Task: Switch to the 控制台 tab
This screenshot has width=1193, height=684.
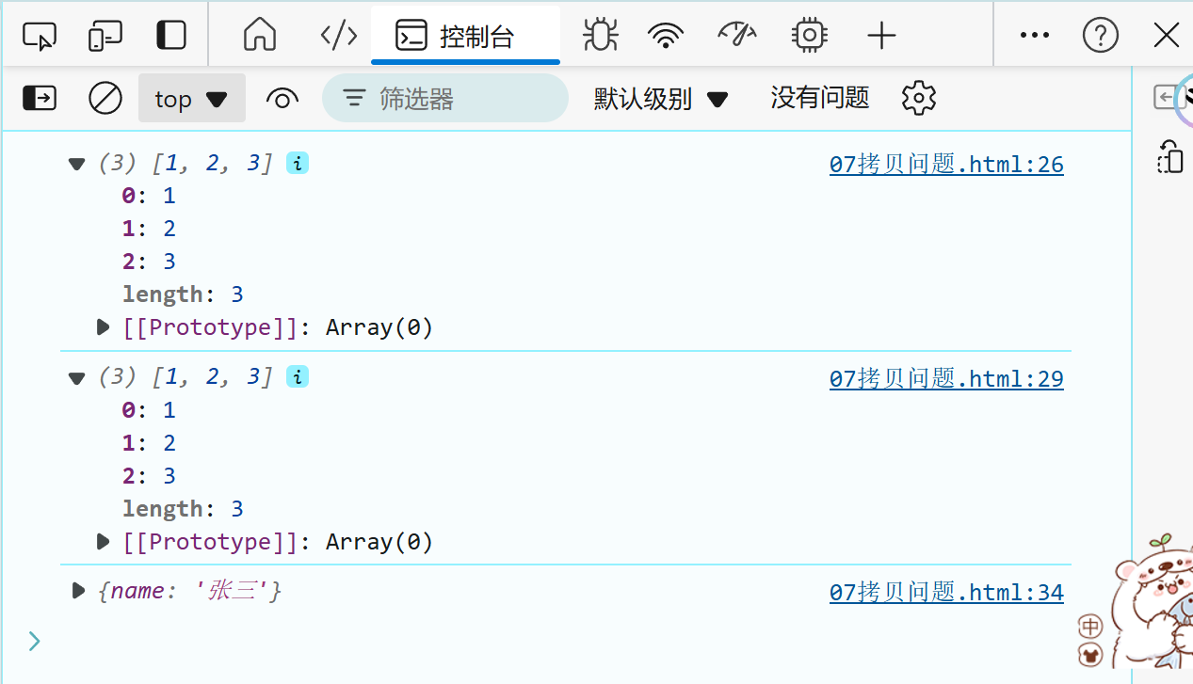Action: 466,36
